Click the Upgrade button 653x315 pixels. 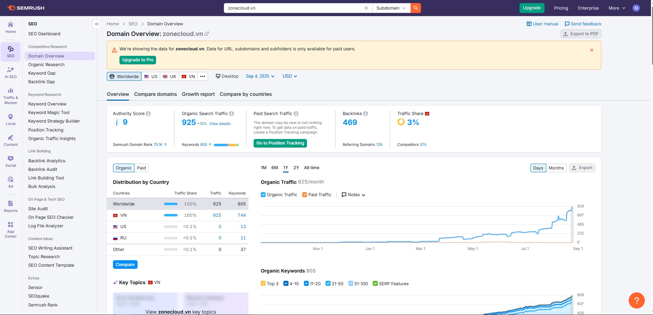click(532, 8)
